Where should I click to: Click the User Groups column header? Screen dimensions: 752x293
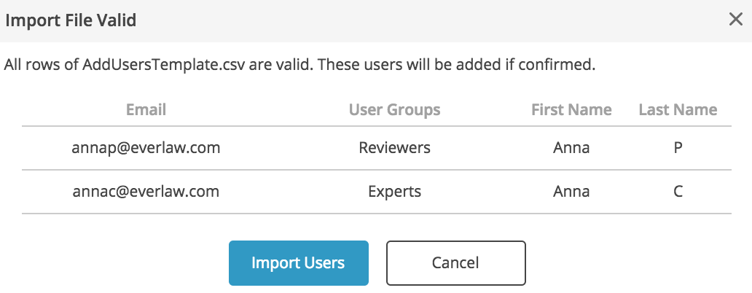[394, 110]
